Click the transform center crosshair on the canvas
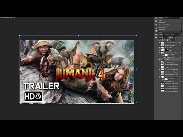Image resolution: width=183 pixels, height=137 pixels. [78, 69]
